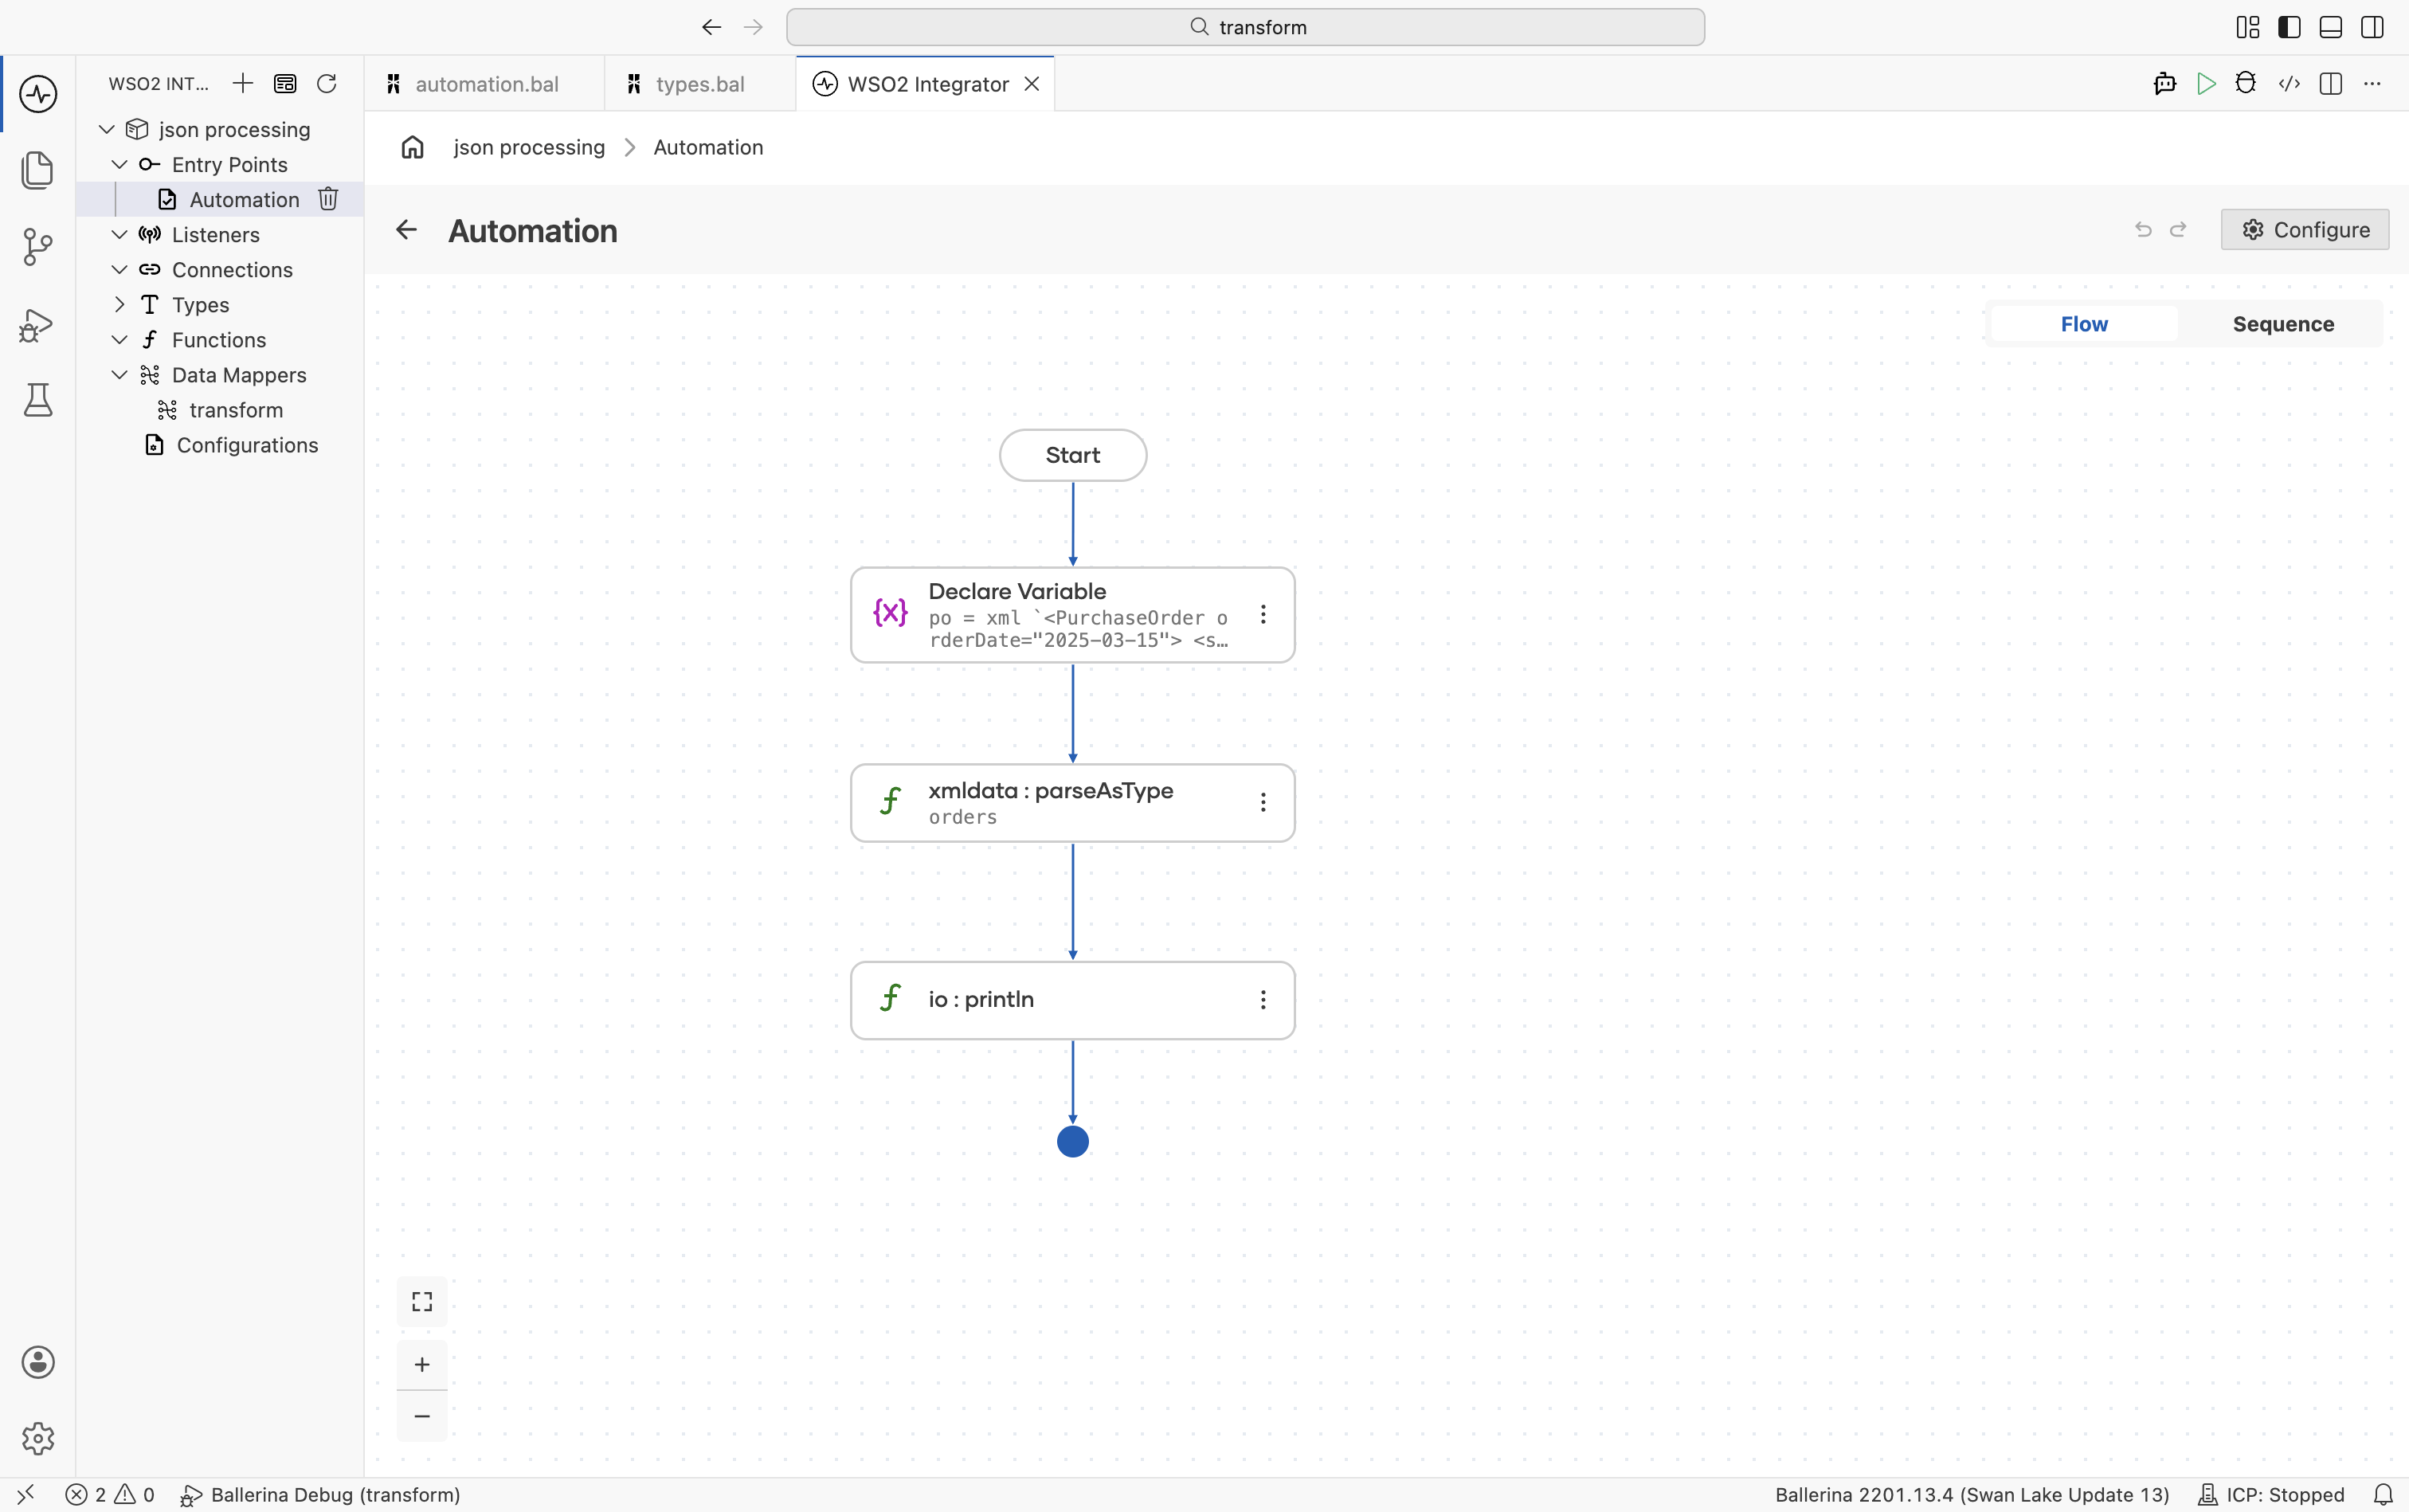This screenshot has height=1512, width=2409.
Task: Open the transform data mapper
Action: (236, 410)
